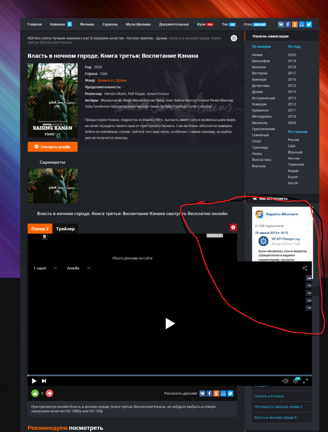Click the play button in control bar
The width and height of the screenshot is (328, 432).
[x=34, y=381]
